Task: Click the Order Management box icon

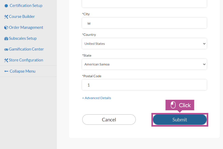Action: [x=6, y=28]
